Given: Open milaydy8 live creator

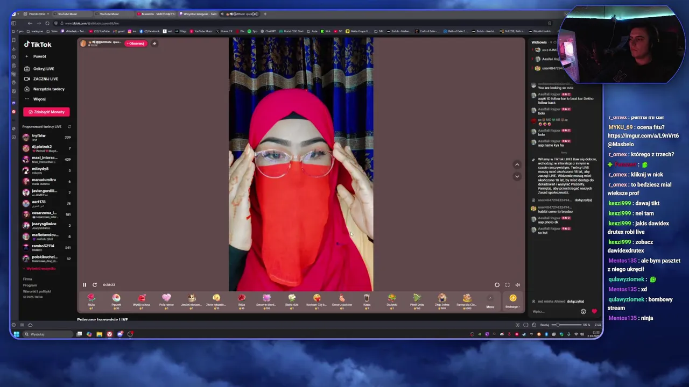Looking at the screenshot, I should click(46, 170).
